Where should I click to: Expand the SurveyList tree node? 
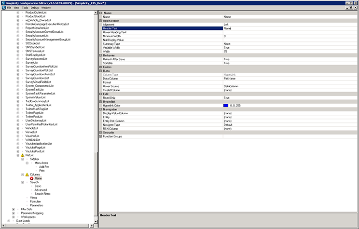18,63
